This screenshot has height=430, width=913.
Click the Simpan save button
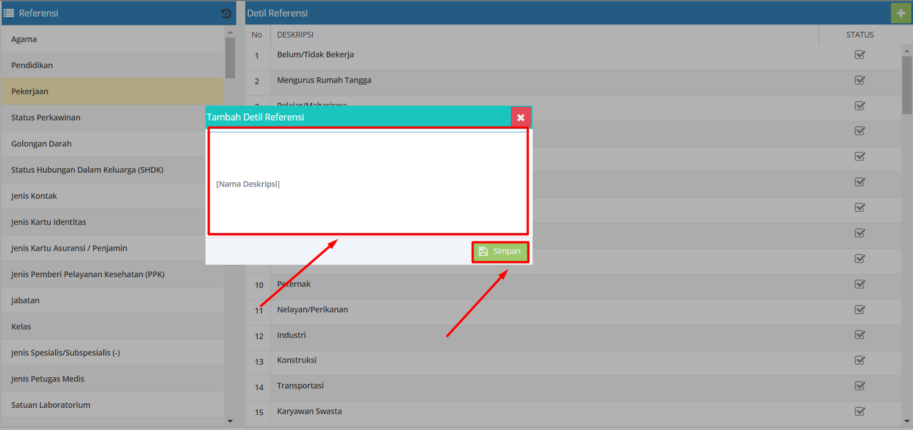pyautogui.click(x=500, y=252)
